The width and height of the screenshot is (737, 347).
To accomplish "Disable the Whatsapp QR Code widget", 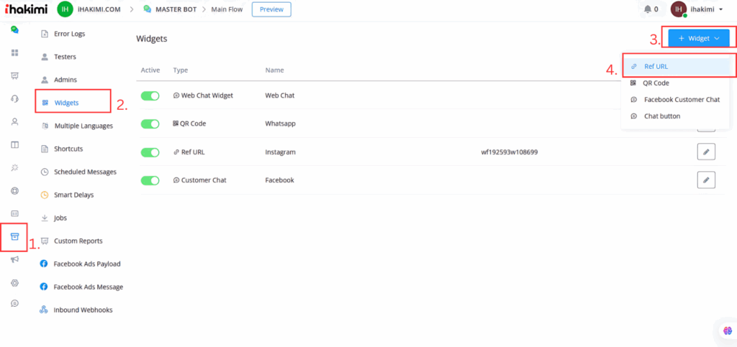I will point(150,124).
